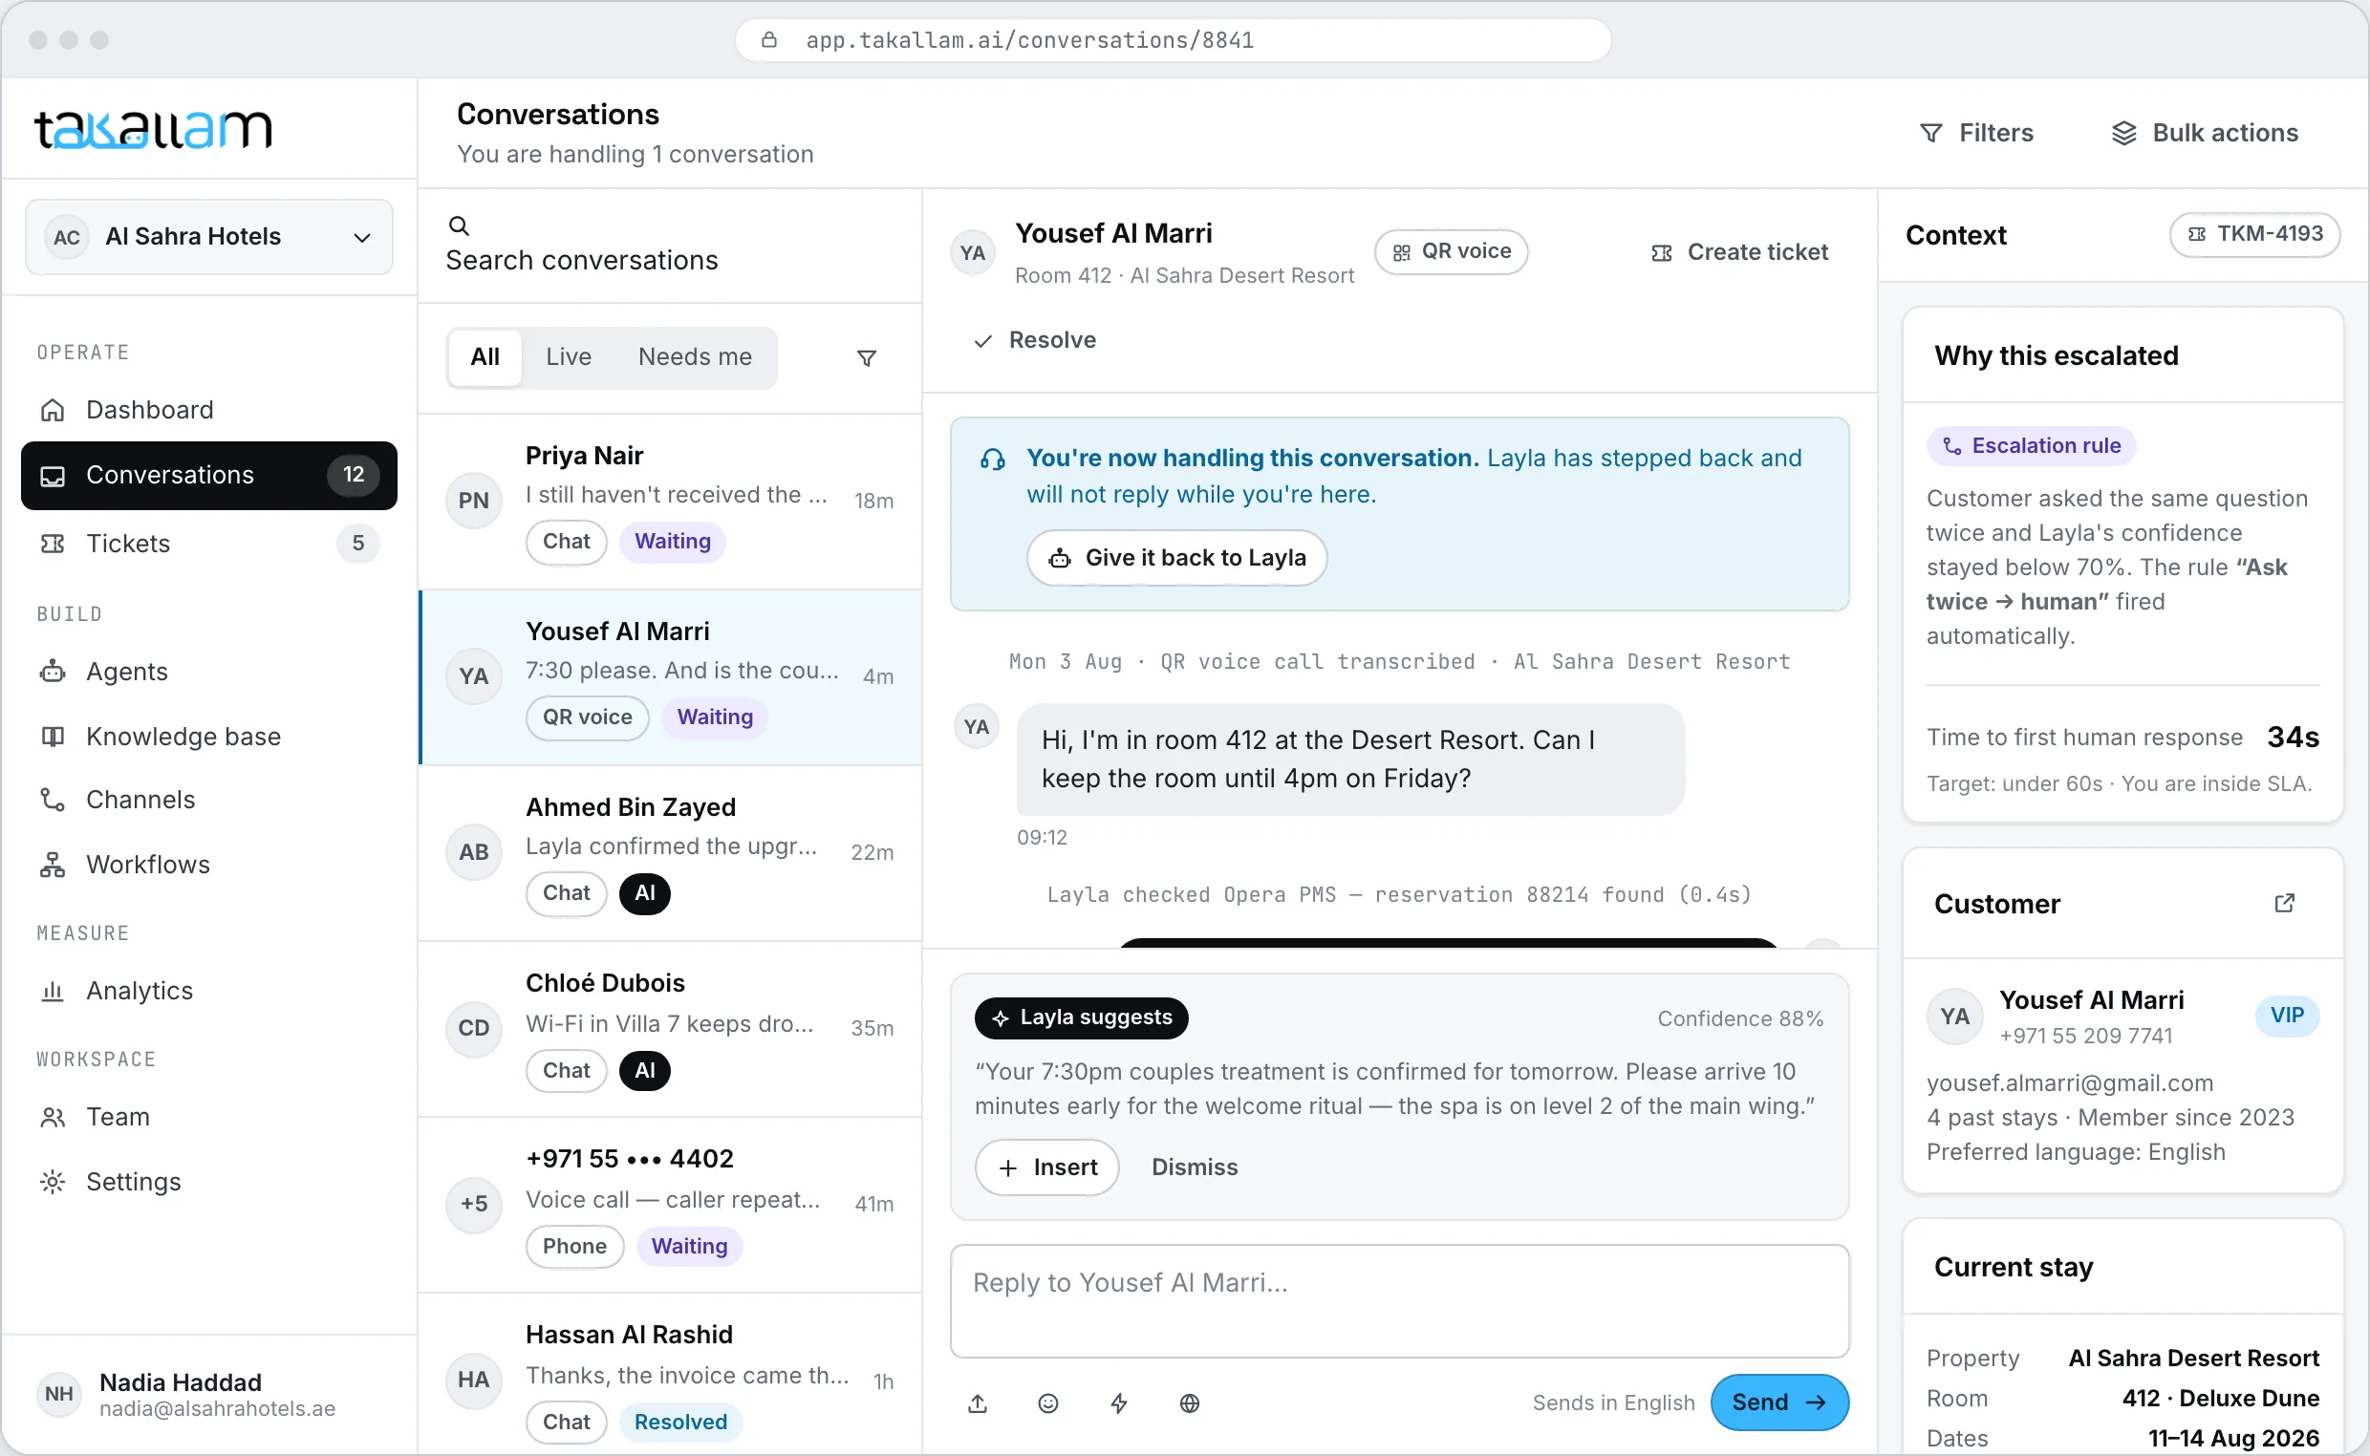The width and height of the screenshot is (2370, 1456).
Task: Open Bulk actions menu
Action: [x=2205, y=133]
